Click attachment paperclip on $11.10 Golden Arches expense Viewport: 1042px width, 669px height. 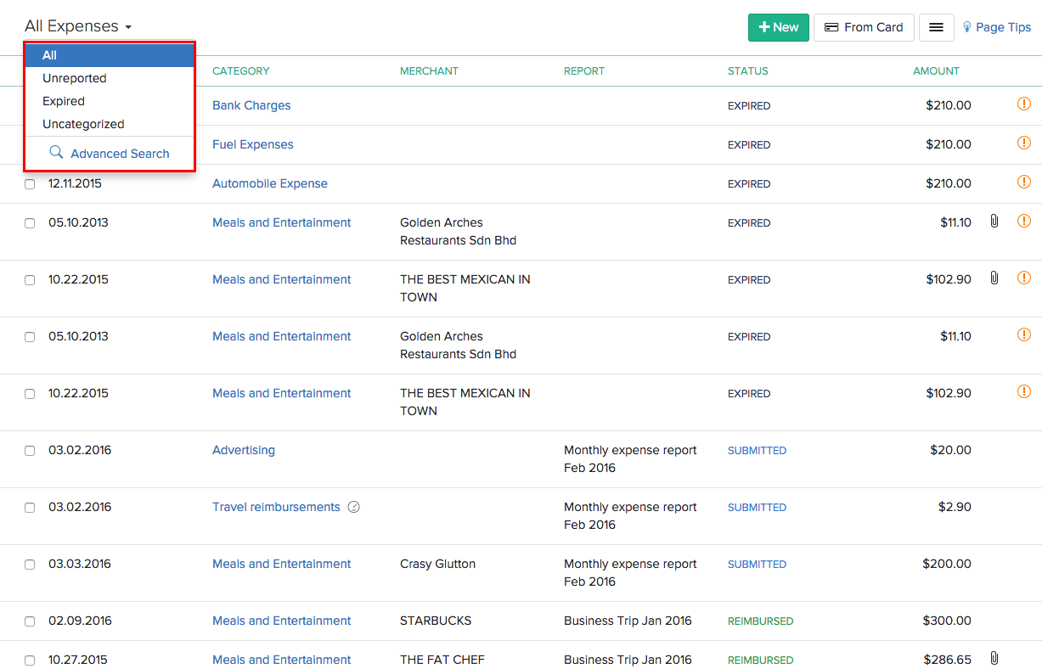[x=994, y=222]
